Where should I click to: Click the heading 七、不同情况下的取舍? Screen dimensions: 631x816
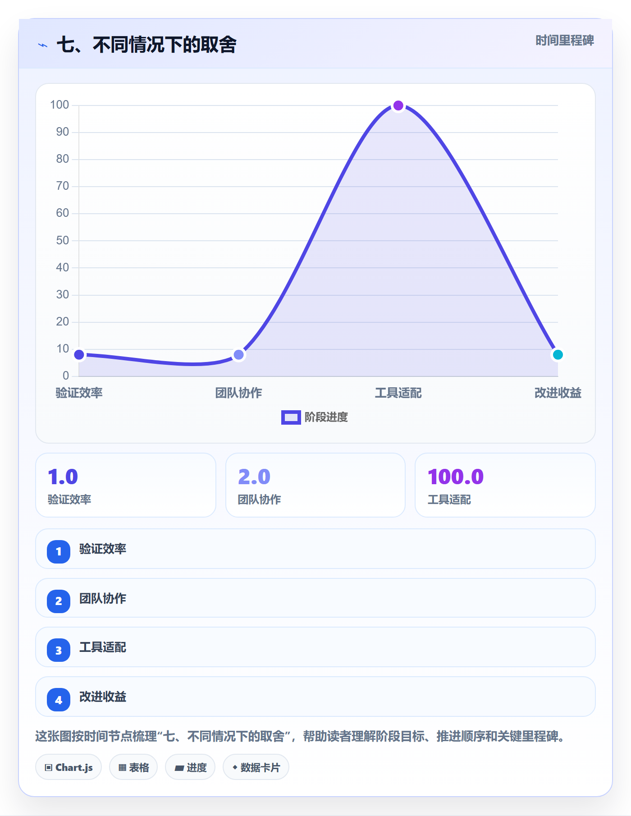point(146,45)
